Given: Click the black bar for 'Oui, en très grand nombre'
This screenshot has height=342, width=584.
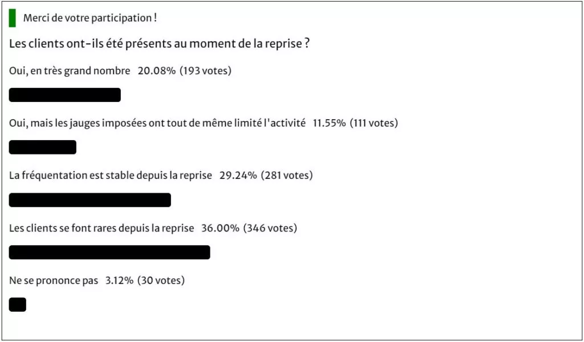Looking at the screenshot, I should tap(65, 95).
